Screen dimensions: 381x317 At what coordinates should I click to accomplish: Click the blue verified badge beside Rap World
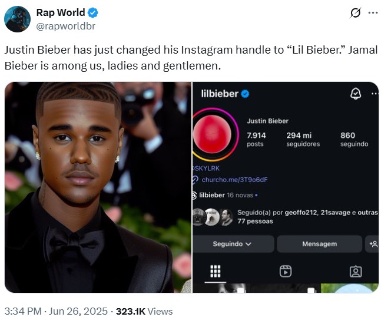click(x=93, y=13)
